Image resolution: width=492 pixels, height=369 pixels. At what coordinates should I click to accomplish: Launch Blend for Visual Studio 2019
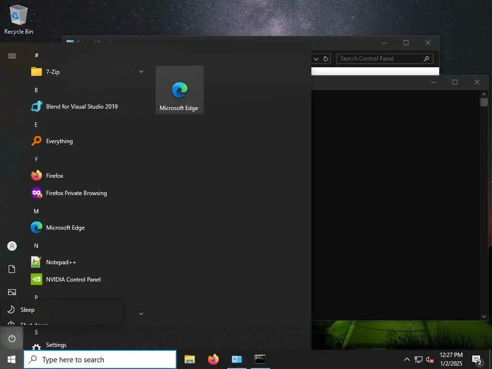(x=87, y=106)
